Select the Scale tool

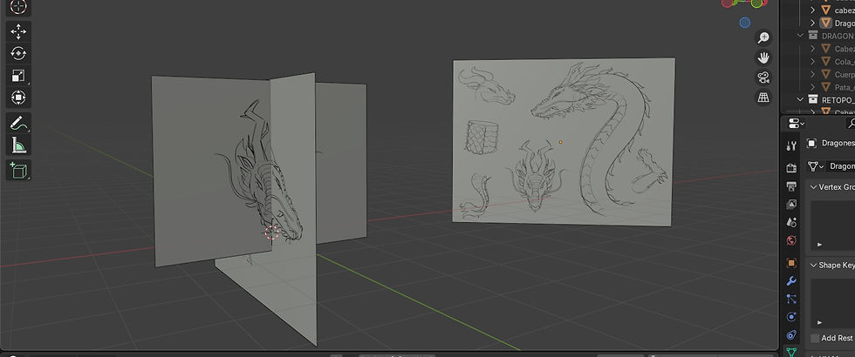click(x=18, y=76)
